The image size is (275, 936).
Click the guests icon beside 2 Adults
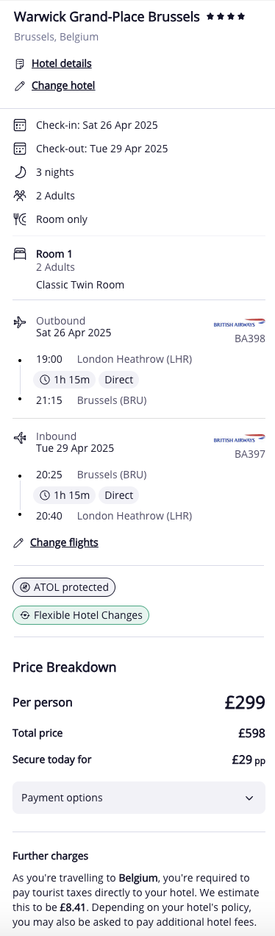20,196
